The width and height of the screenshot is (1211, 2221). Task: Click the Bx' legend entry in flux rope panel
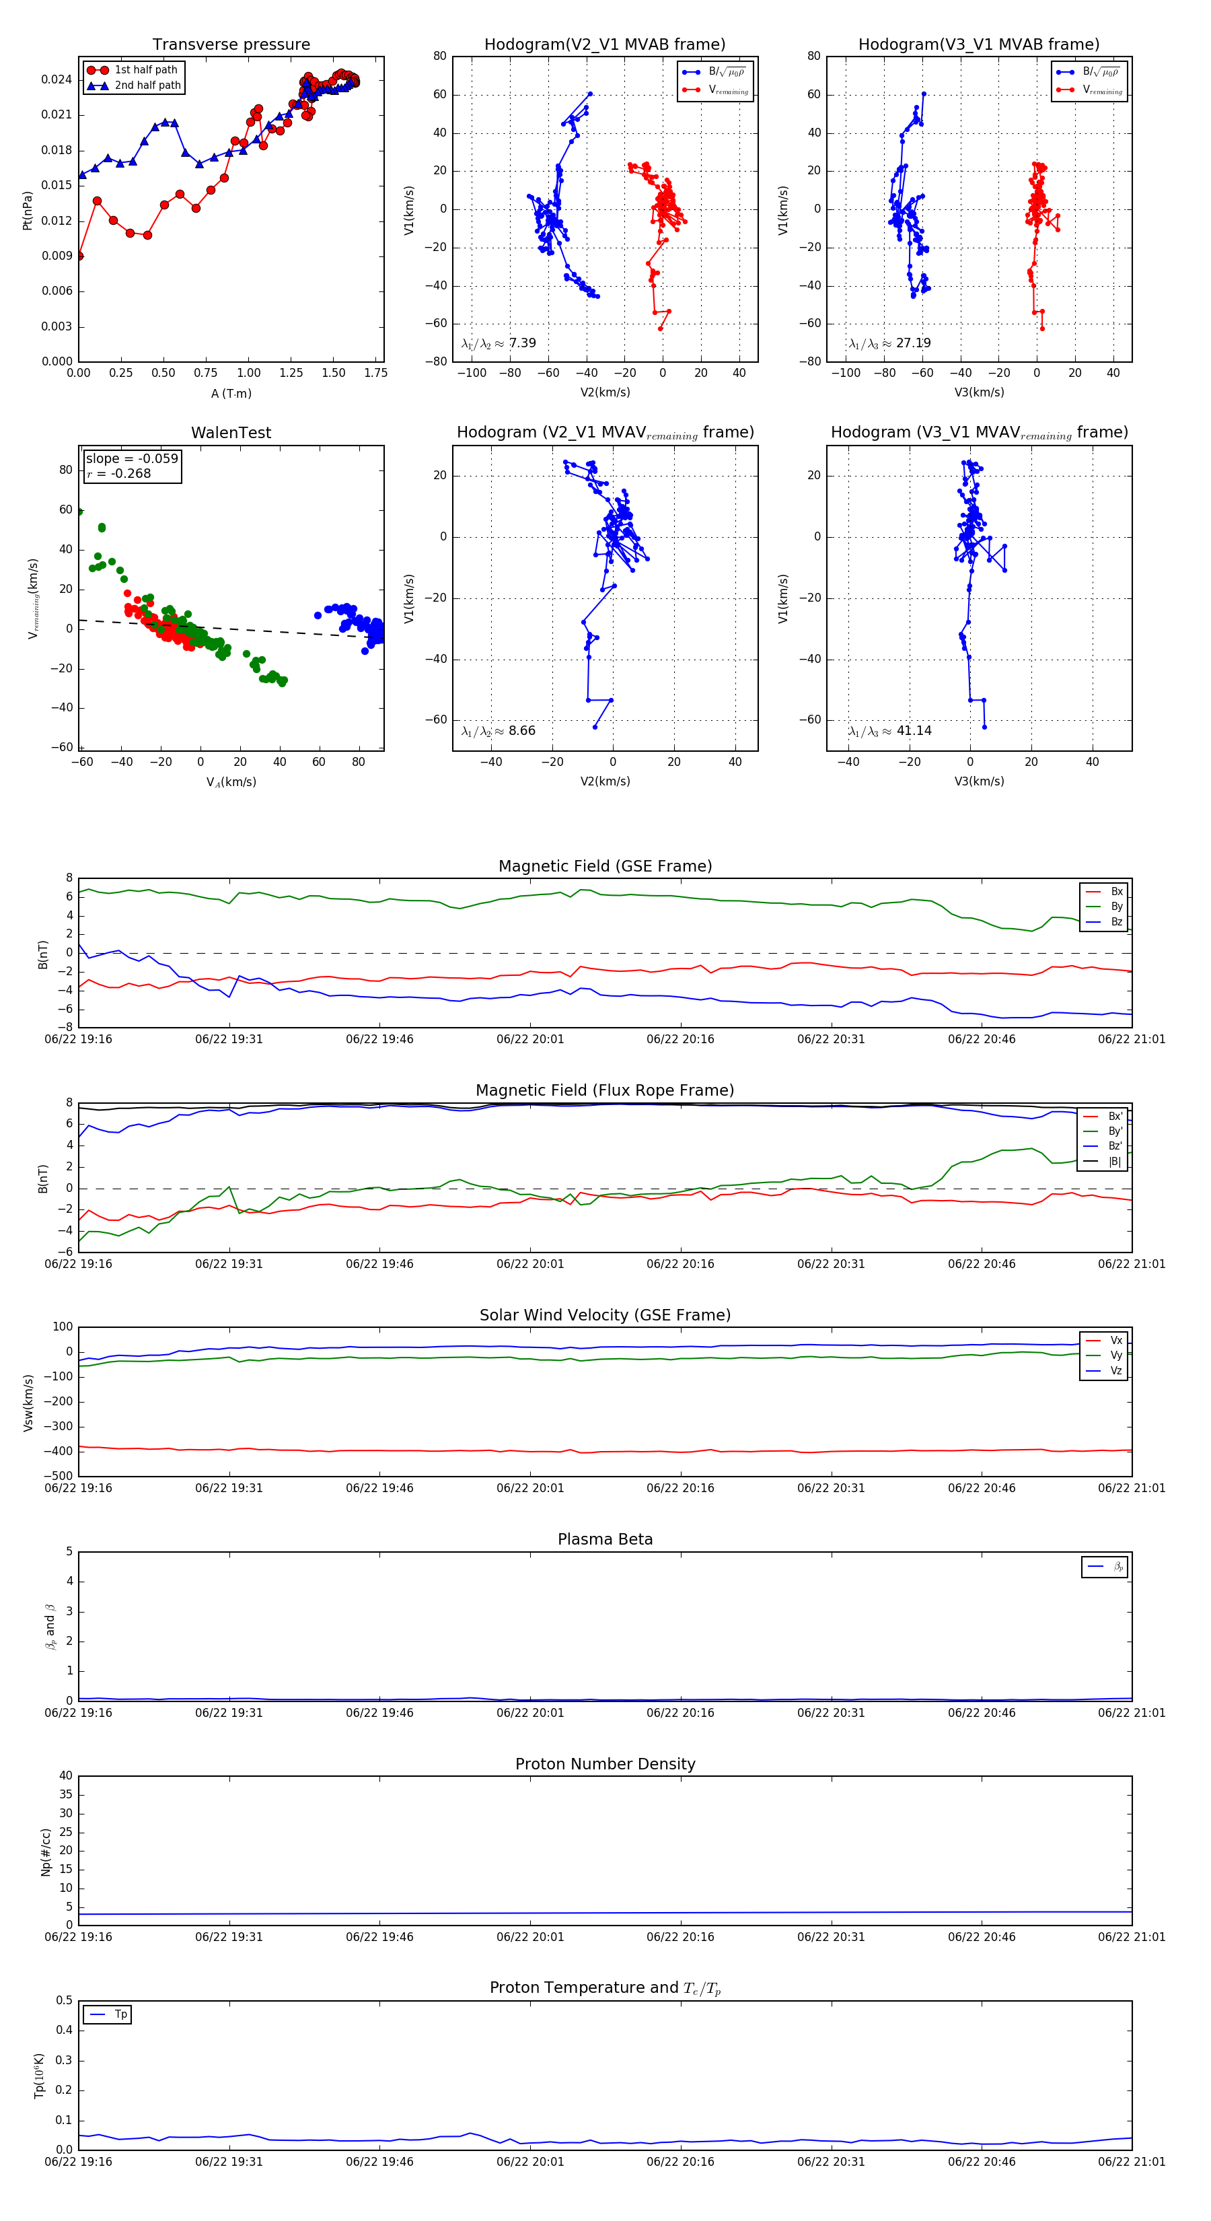tap(1103, 1116)
